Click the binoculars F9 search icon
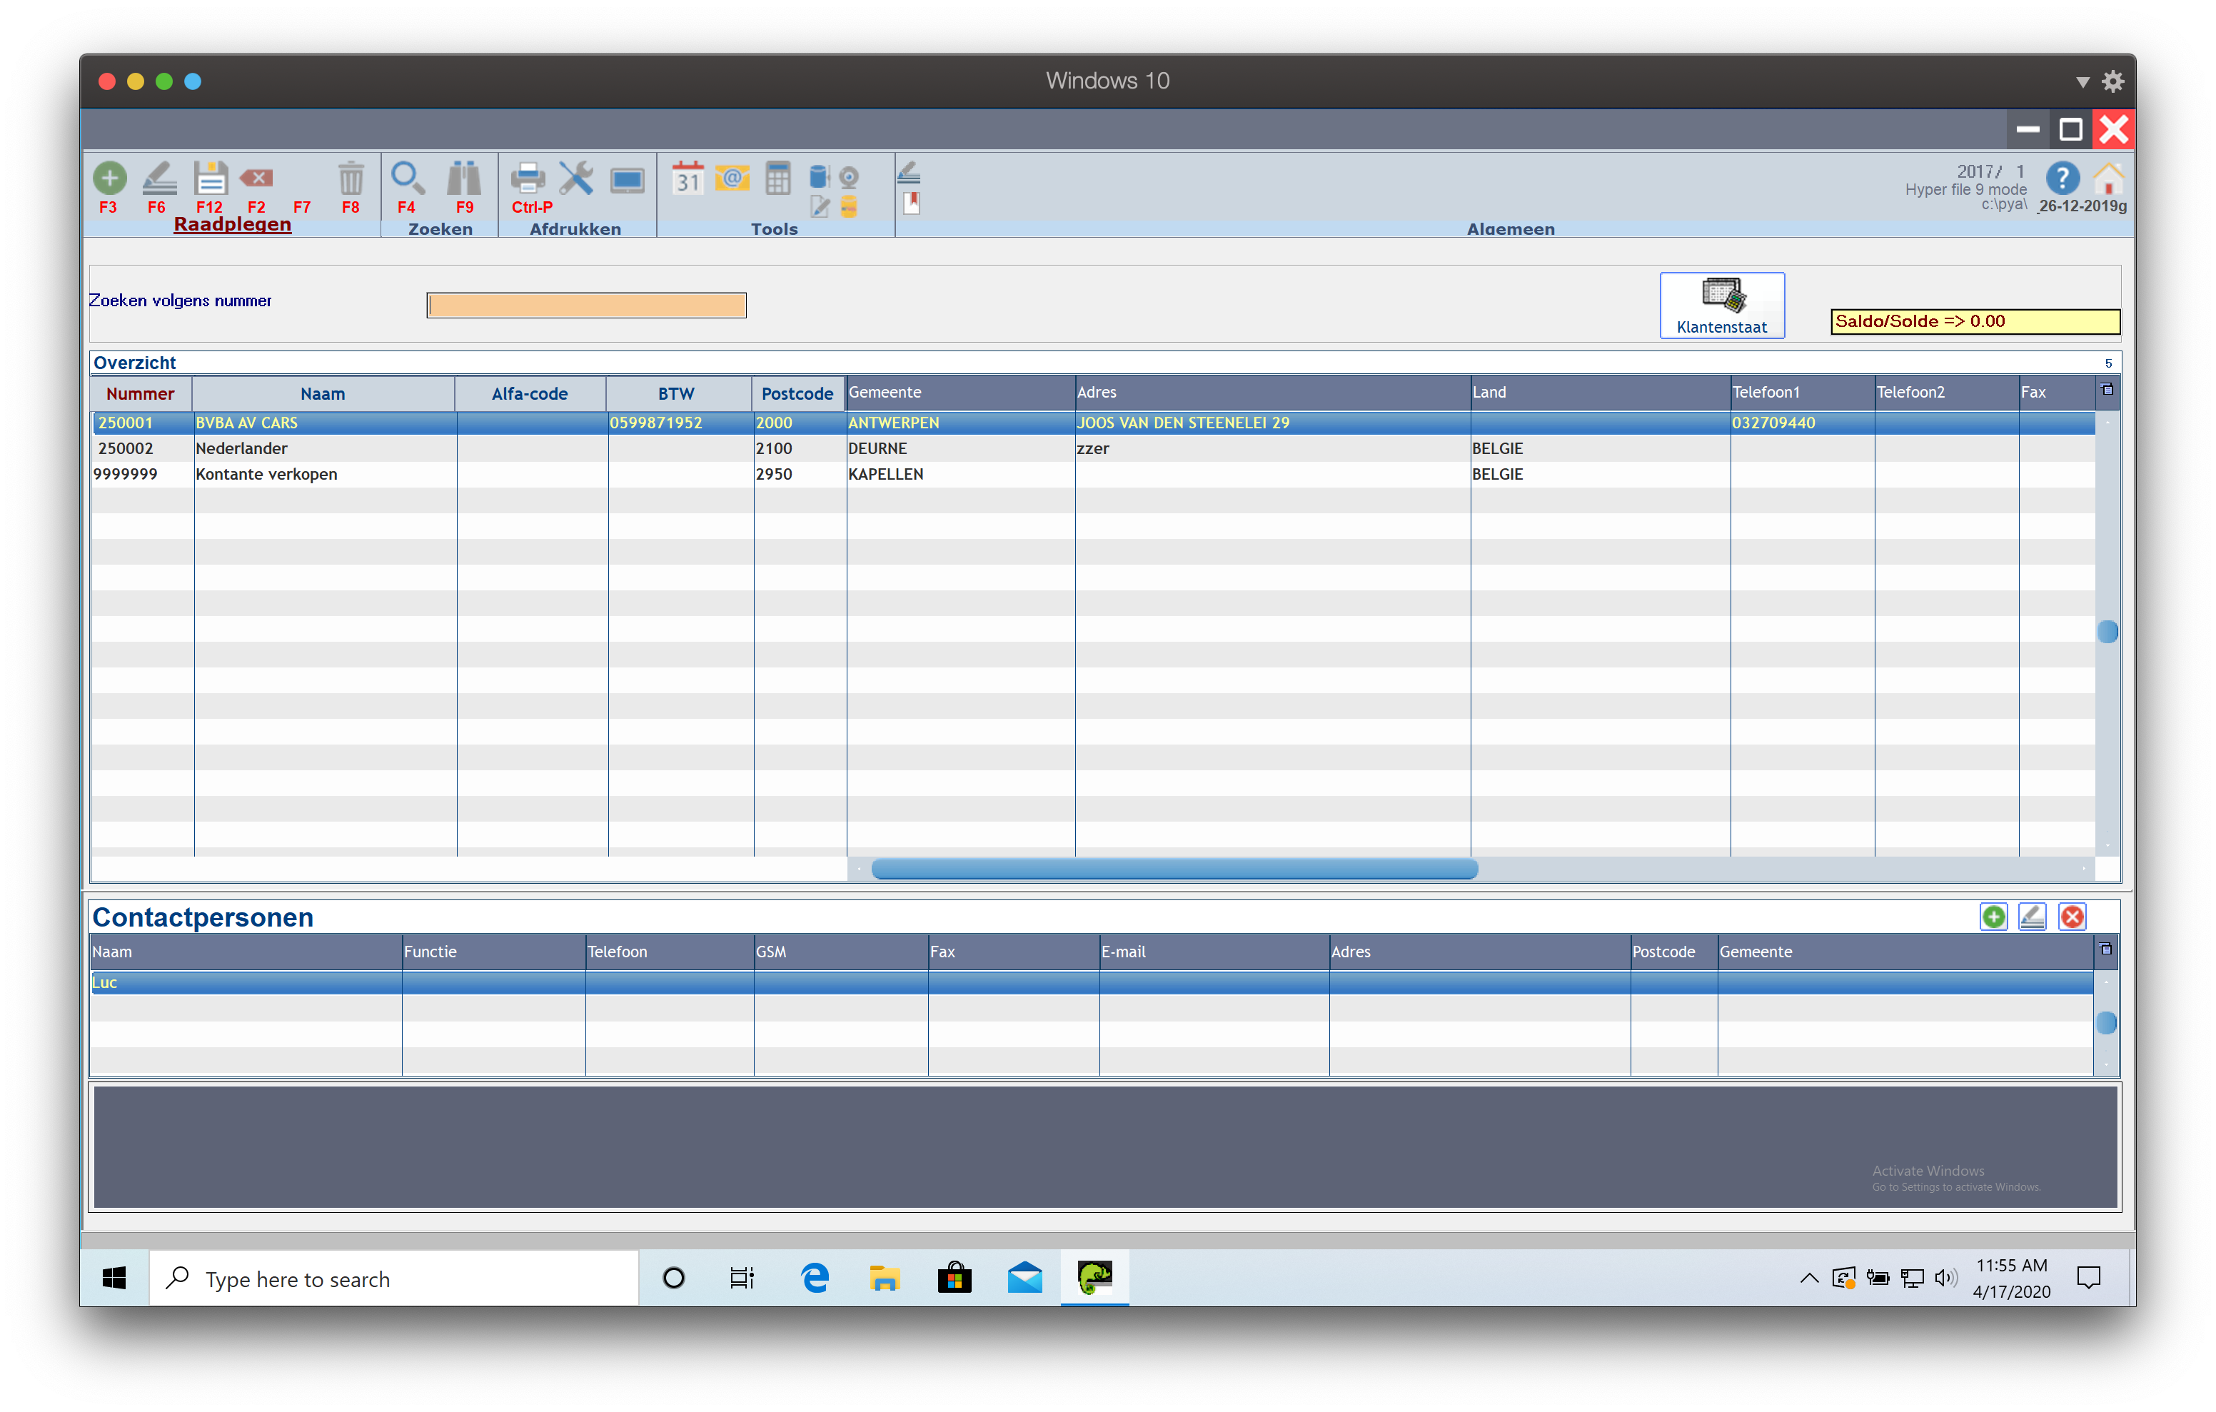The height and width of the screenshot is (1412, 2216). coord(464,178)
